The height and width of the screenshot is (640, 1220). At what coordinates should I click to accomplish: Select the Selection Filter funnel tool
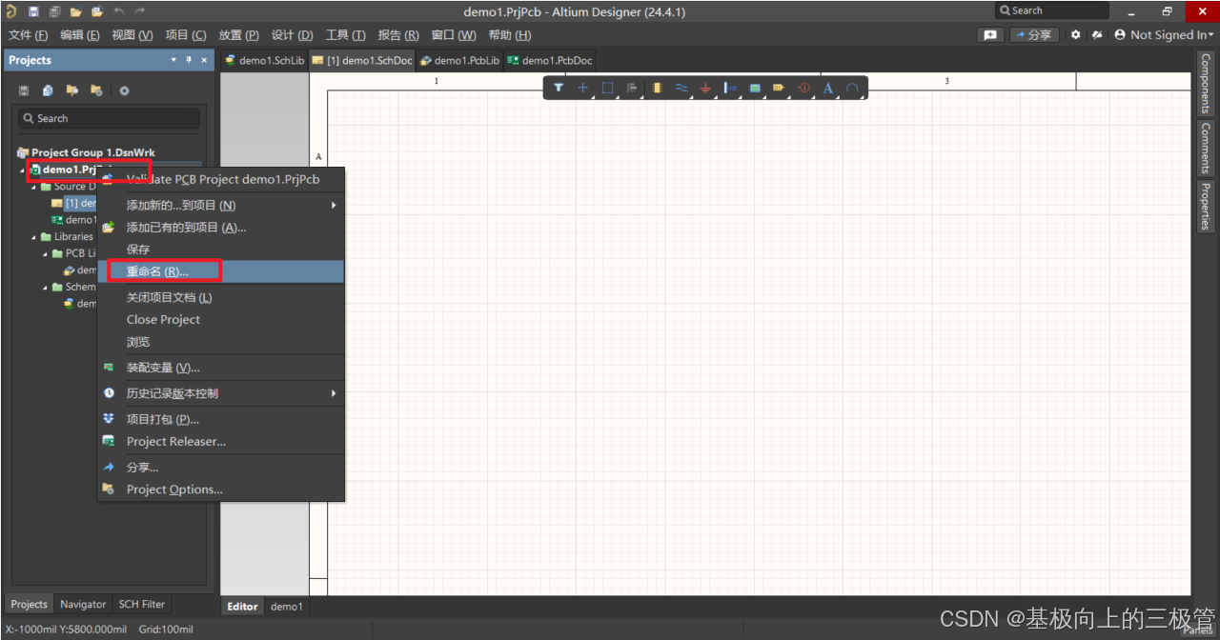tap(559, 88)
